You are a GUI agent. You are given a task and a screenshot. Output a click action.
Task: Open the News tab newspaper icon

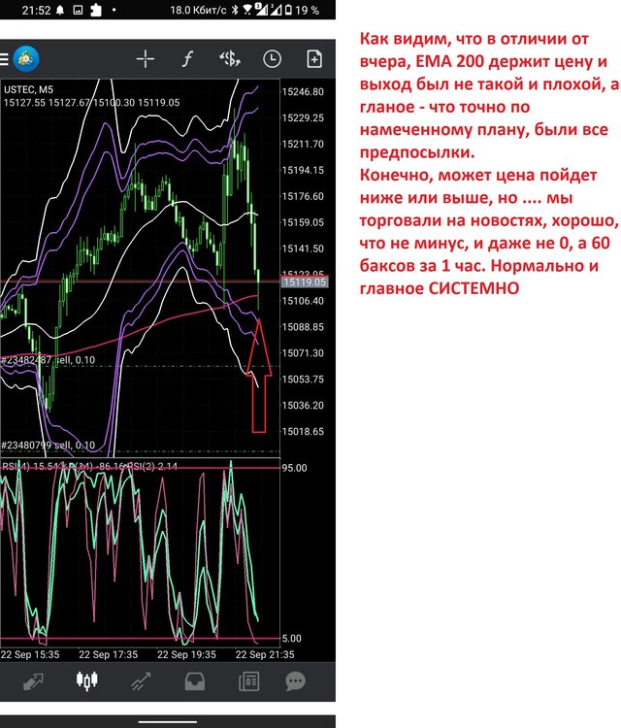[248, 681]
